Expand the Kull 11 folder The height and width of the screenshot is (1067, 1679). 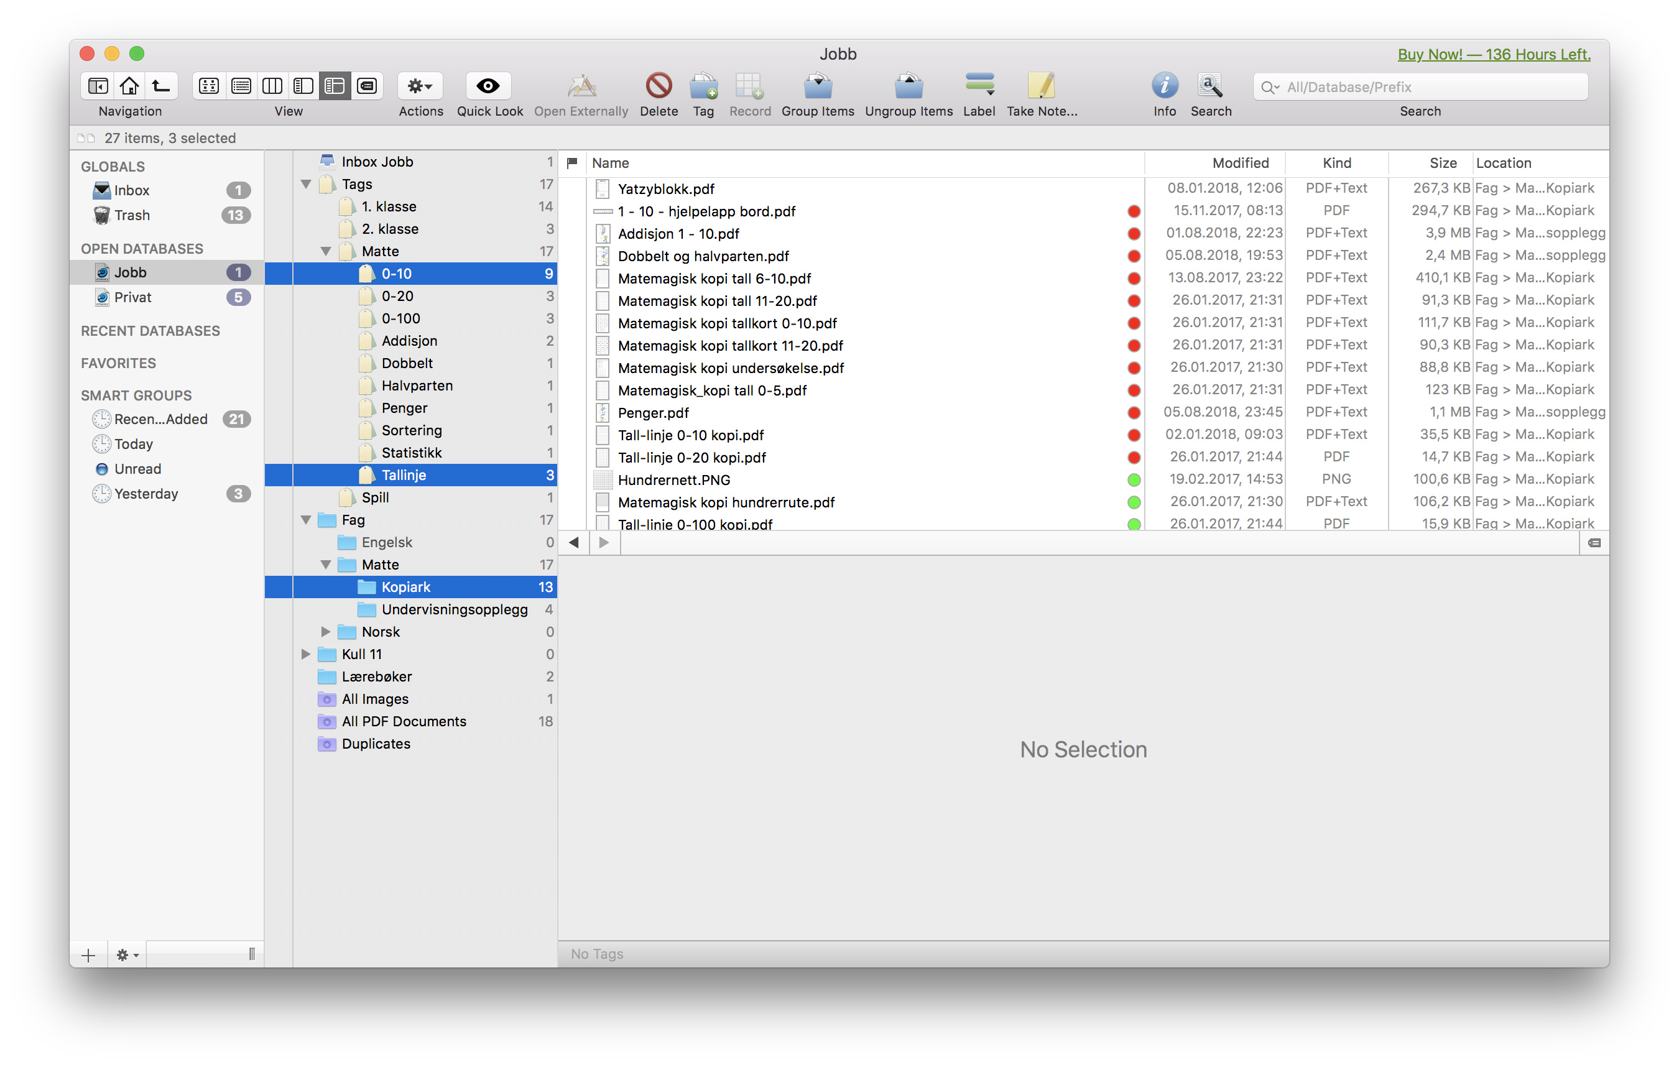coord(306,654)
